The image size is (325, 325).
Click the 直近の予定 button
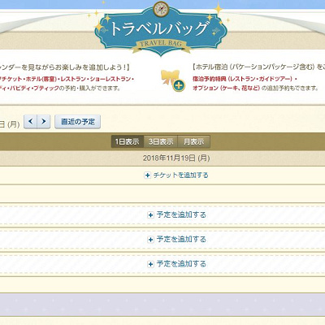[x=78, y=122]
